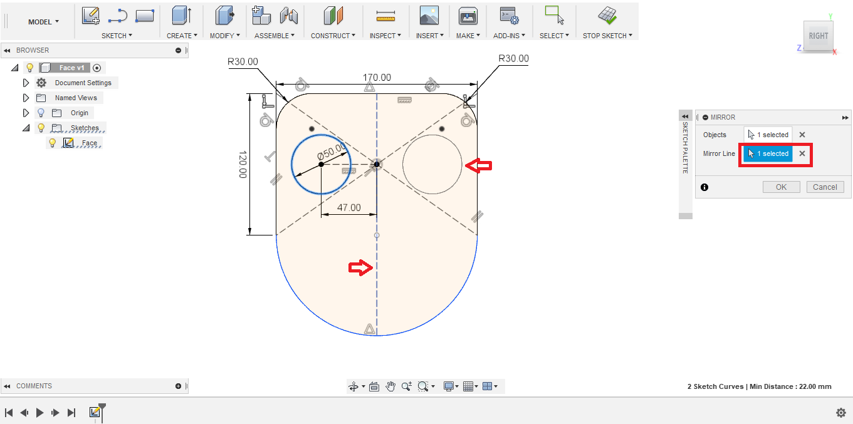Click the Select tool icon above SELECT
Image resolution: width=853 pixels, height=424 pixels.
point(555,15)
